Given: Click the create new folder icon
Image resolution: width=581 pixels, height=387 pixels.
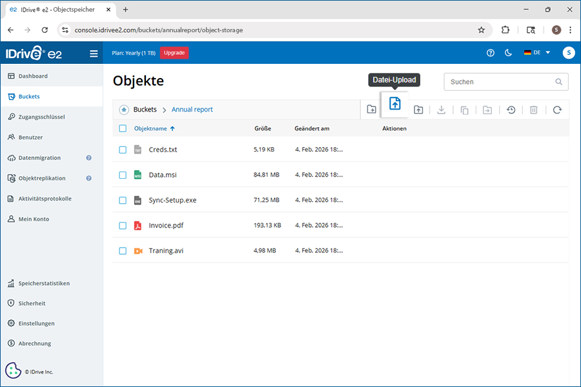Looking at the screenshot, I should (372, 110).
